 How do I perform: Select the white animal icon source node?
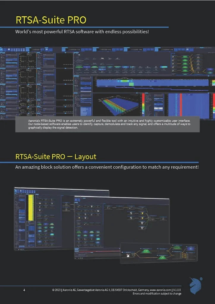point(128,256)
